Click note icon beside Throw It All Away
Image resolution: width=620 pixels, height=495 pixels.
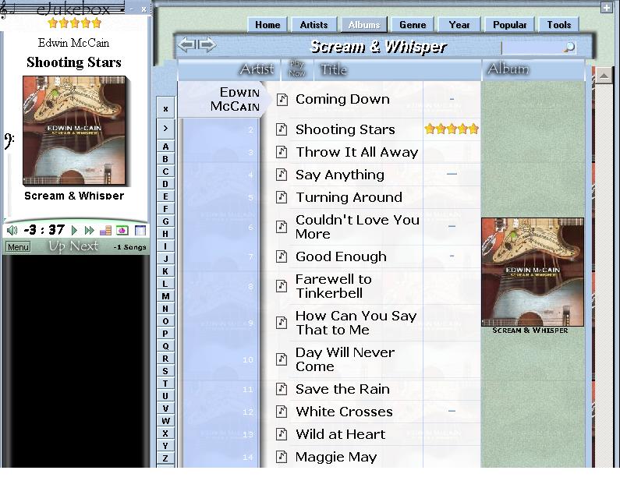pos(282,152)
